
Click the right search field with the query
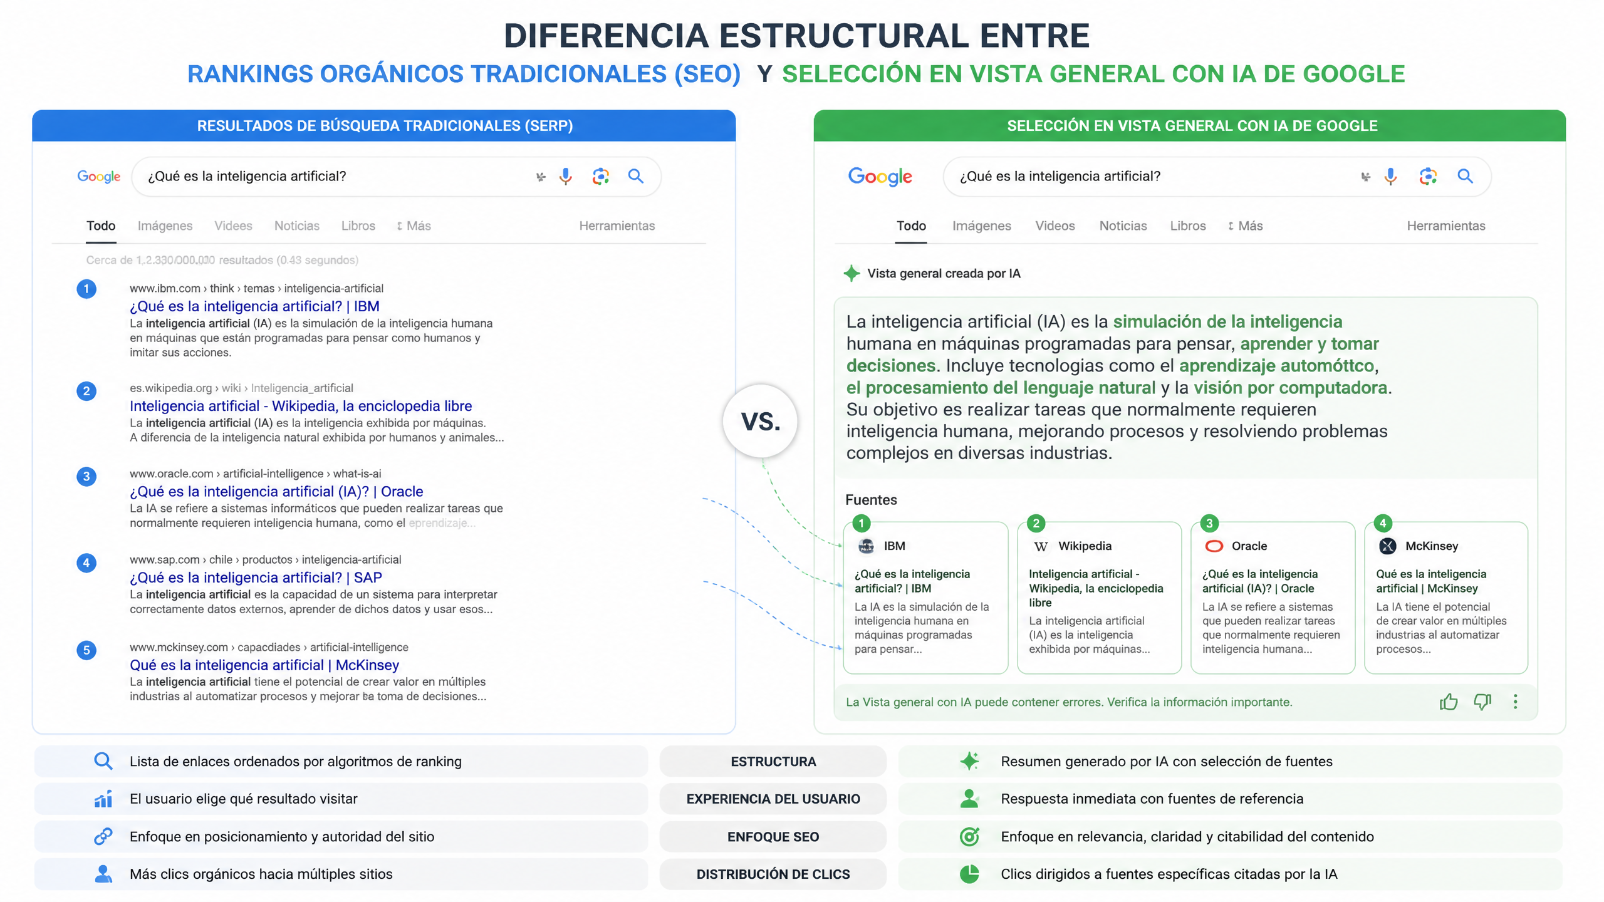[x=1217, y=177]
